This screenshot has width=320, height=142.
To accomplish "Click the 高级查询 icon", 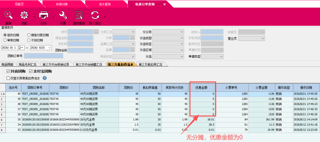I will [79, 15].
